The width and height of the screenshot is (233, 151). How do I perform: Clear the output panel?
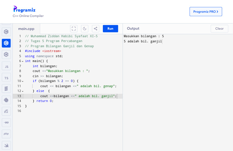[x=219, y=29]
